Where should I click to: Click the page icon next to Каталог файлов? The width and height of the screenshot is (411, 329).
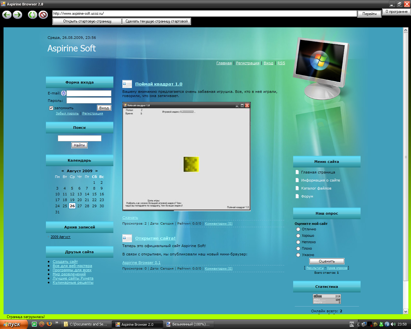[x=297, y=188]
